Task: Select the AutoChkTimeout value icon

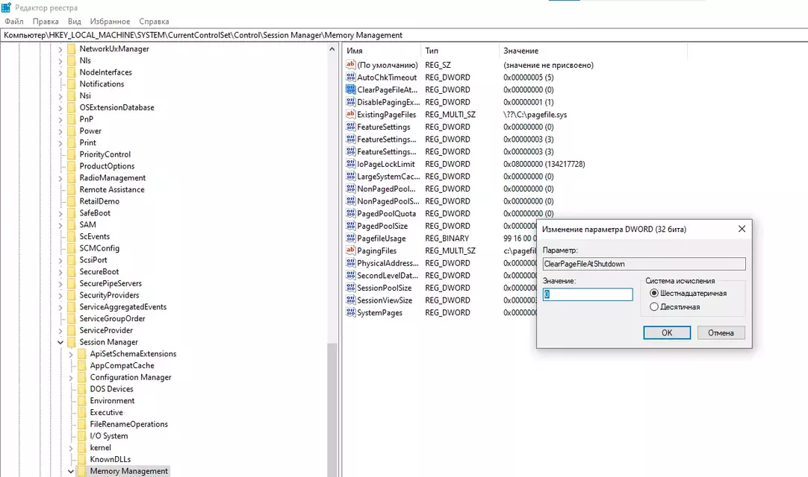Action: (x=350, y=78)
